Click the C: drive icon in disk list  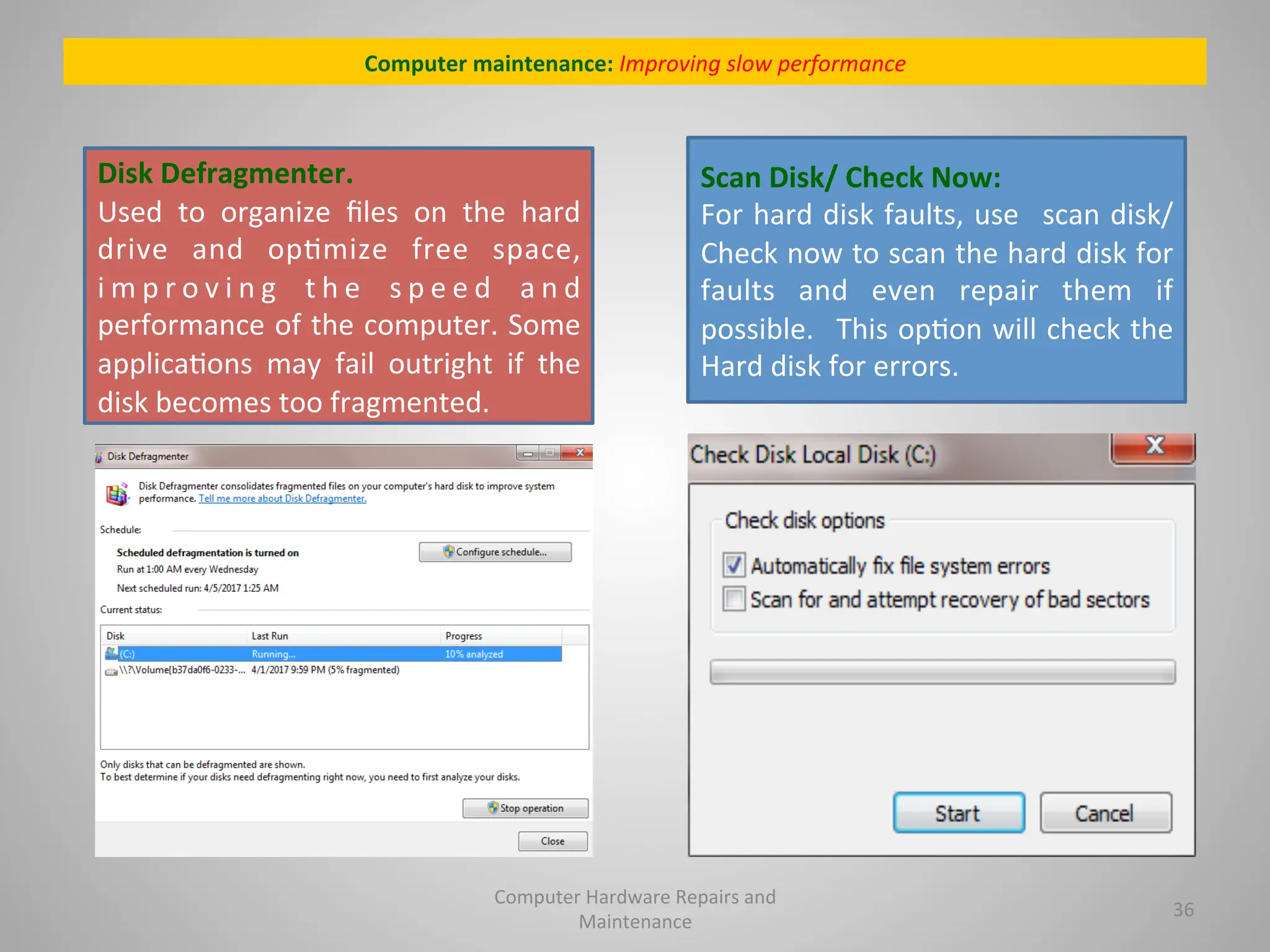[x=112, y=653]
